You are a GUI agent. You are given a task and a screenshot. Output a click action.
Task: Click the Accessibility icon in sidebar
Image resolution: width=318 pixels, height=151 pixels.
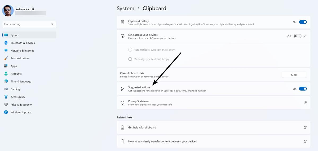pos(6,97)
